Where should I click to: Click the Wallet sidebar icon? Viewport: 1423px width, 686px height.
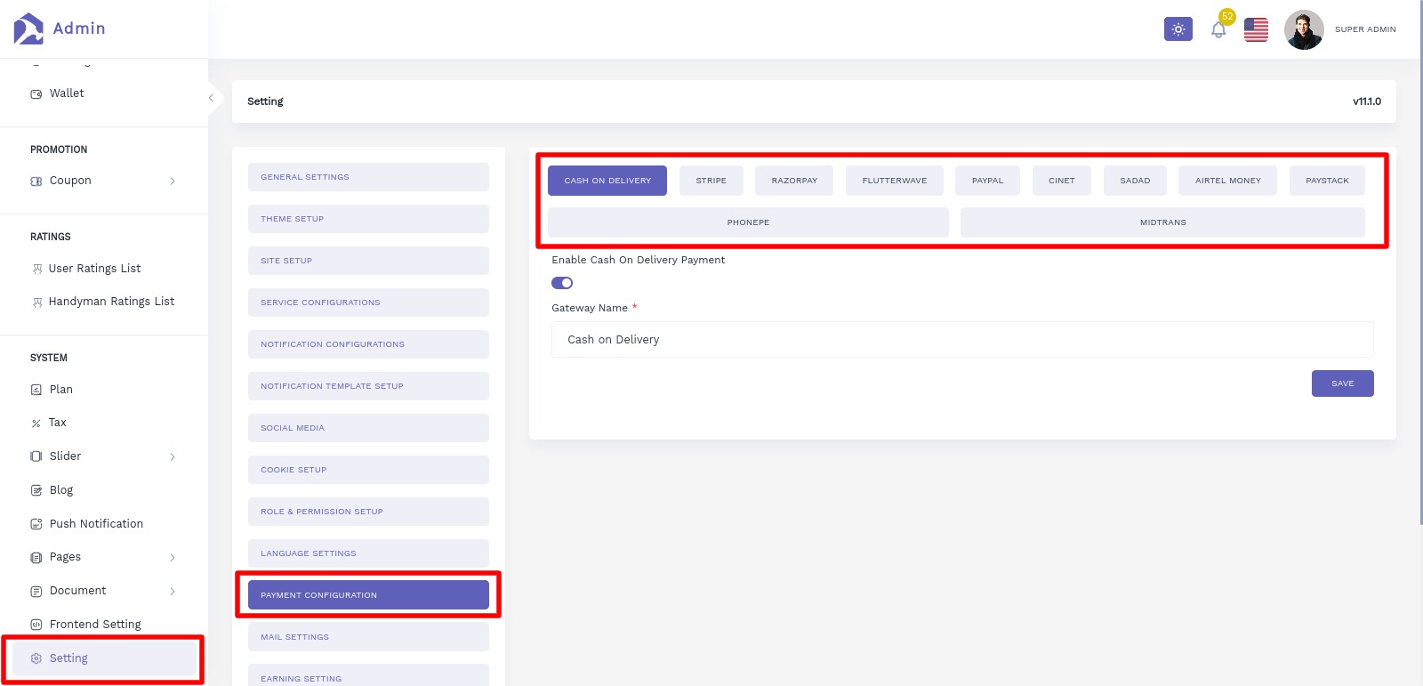pos(36,93)
